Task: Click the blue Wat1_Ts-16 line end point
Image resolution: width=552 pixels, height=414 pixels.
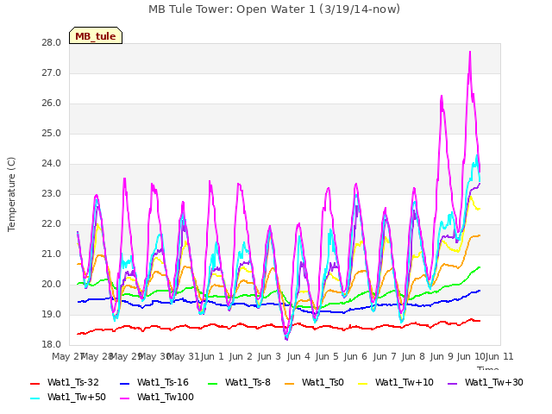Action: coord(480,291)
